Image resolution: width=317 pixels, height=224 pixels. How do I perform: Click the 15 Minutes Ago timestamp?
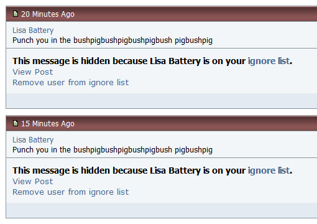(x=48, y=124)
